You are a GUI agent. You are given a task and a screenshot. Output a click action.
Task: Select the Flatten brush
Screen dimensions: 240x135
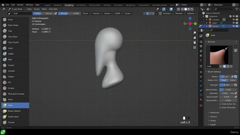point(15,76)
